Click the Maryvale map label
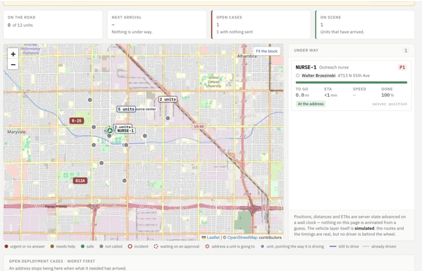Viewport: 422px width, 271px height. (16, 132)
